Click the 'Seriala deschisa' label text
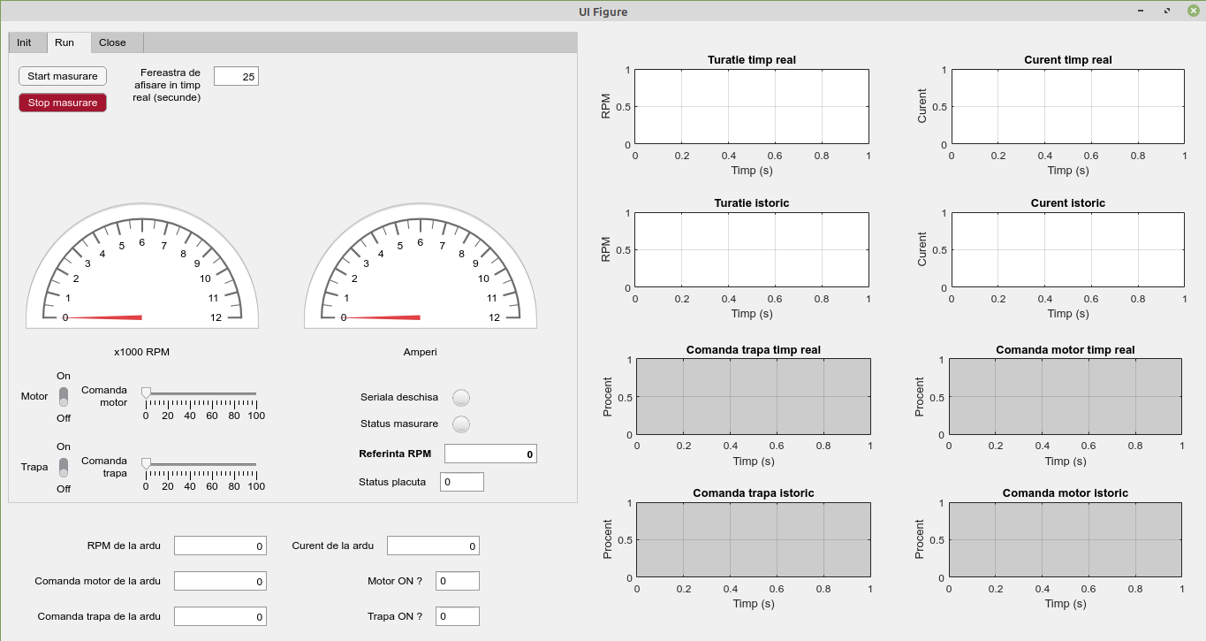The height and width of the screenshot is (641, 1206). coord(399,397)
